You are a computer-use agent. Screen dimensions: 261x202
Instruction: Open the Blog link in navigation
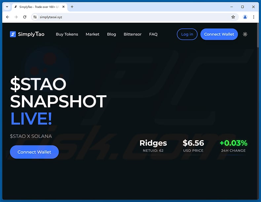click(111, 34)
